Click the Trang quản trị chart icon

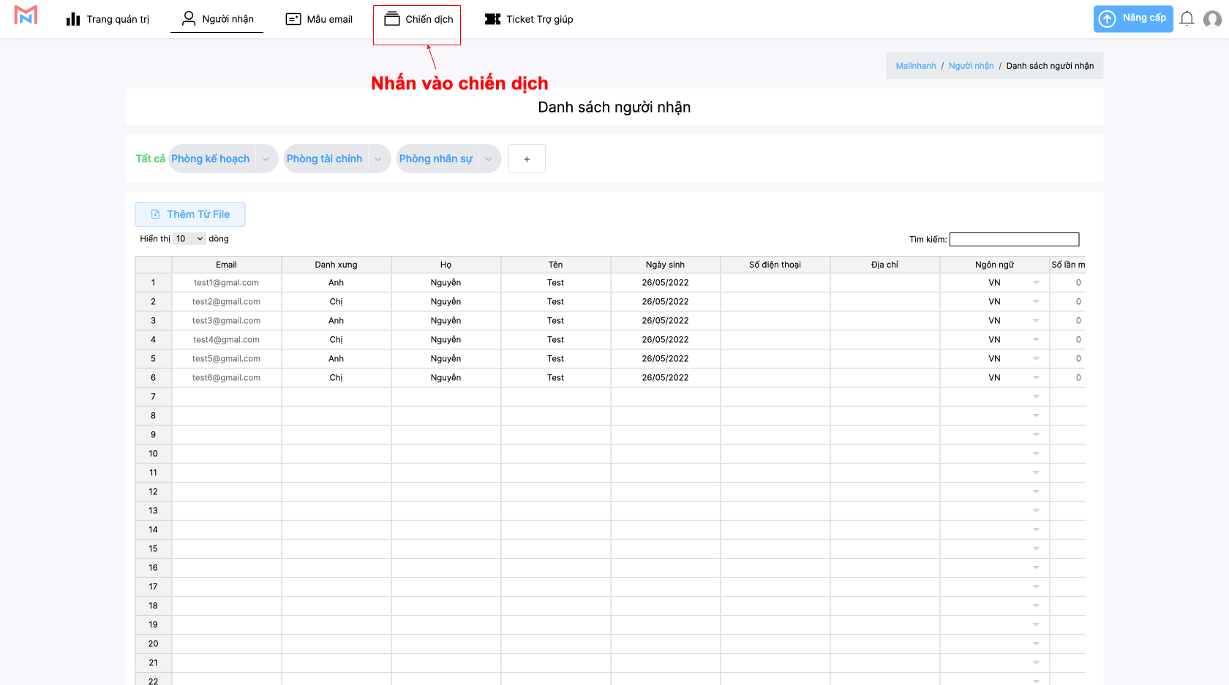[x=73, y=19]
